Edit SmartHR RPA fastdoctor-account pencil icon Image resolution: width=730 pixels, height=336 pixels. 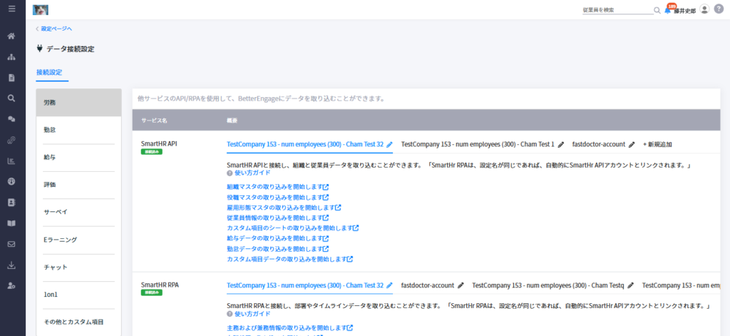tap(461, 285)
